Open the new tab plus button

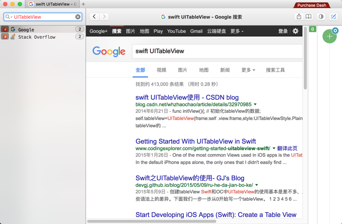pos(83,4)
